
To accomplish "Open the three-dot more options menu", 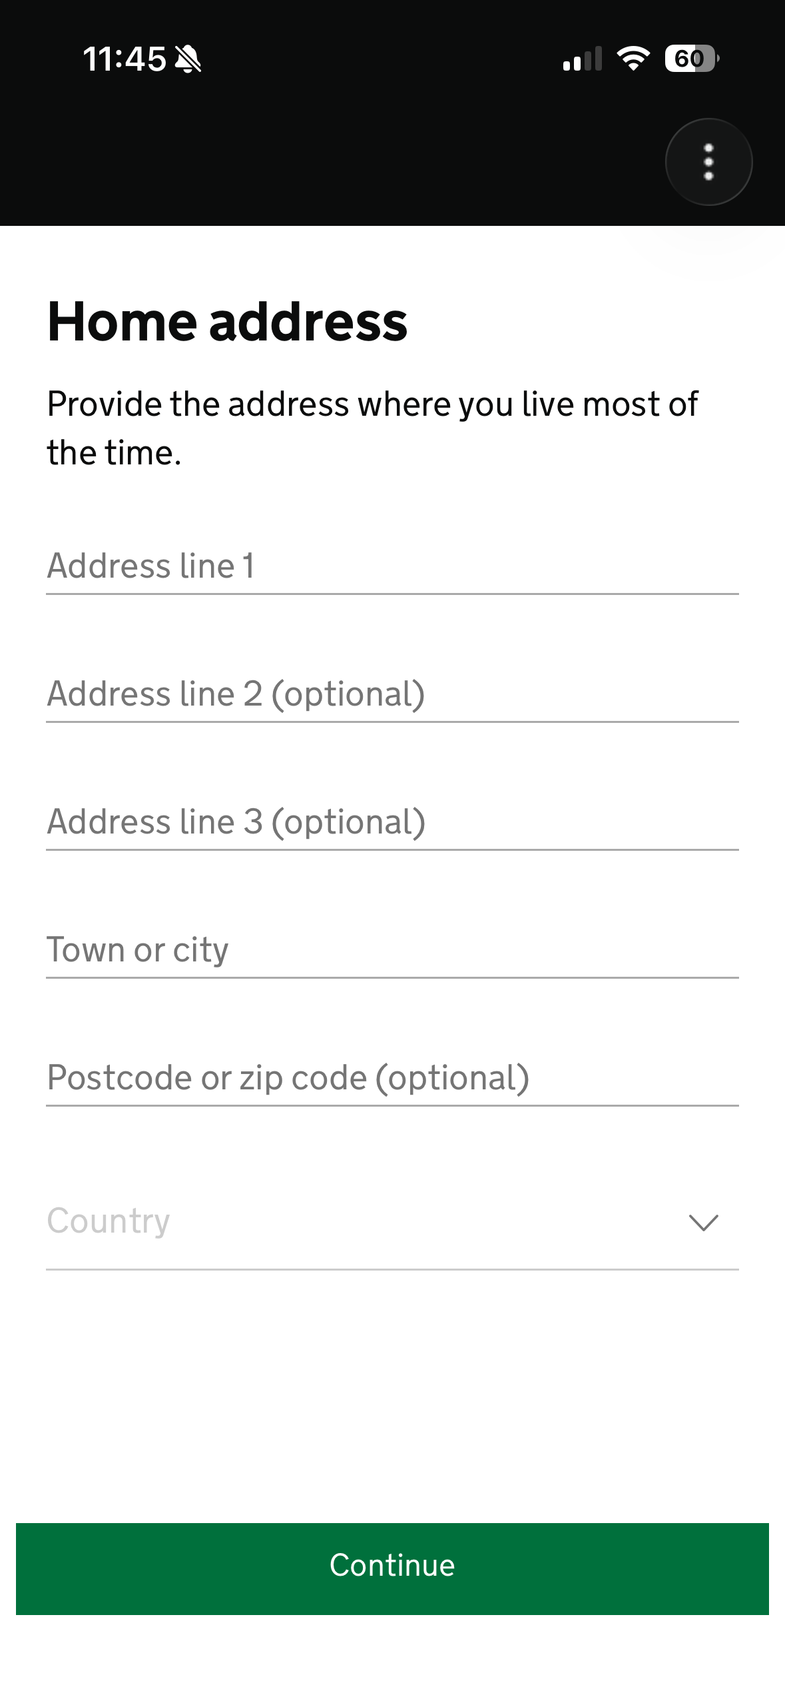I will pyautogui.click(x=708, y=162).
